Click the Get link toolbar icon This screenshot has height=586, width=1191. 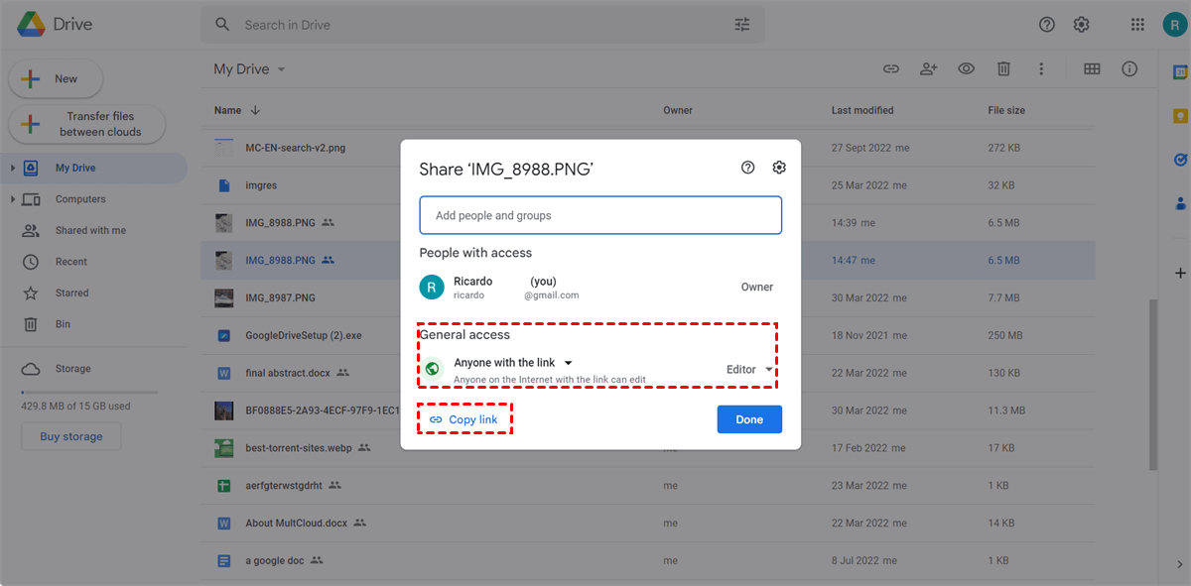[x=891, y=68]
